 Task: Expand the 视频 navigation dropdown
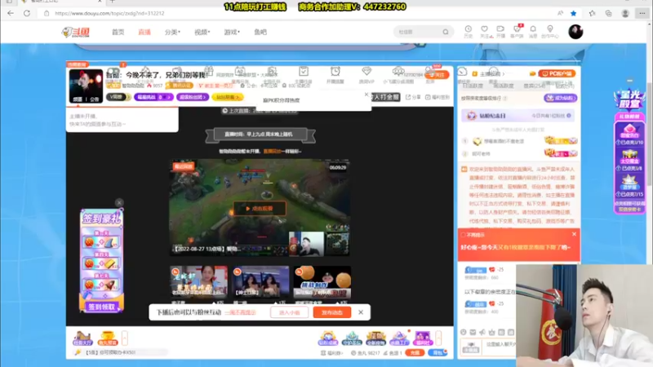[202, 32]
